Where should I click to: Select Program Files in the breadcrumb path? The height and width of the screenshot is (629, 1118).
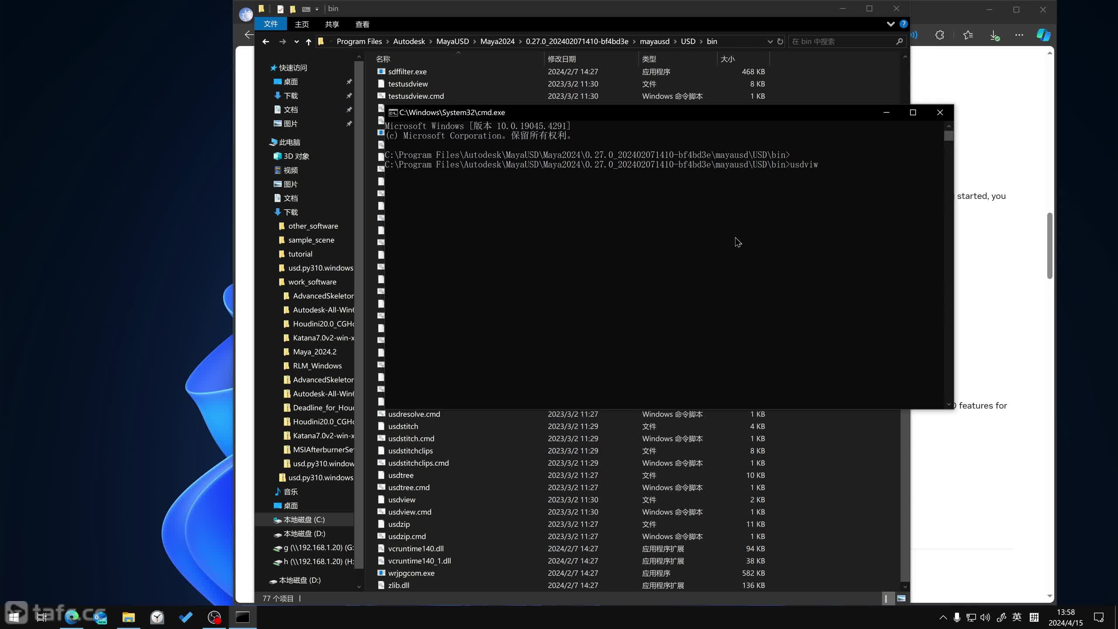click(359, 41)
